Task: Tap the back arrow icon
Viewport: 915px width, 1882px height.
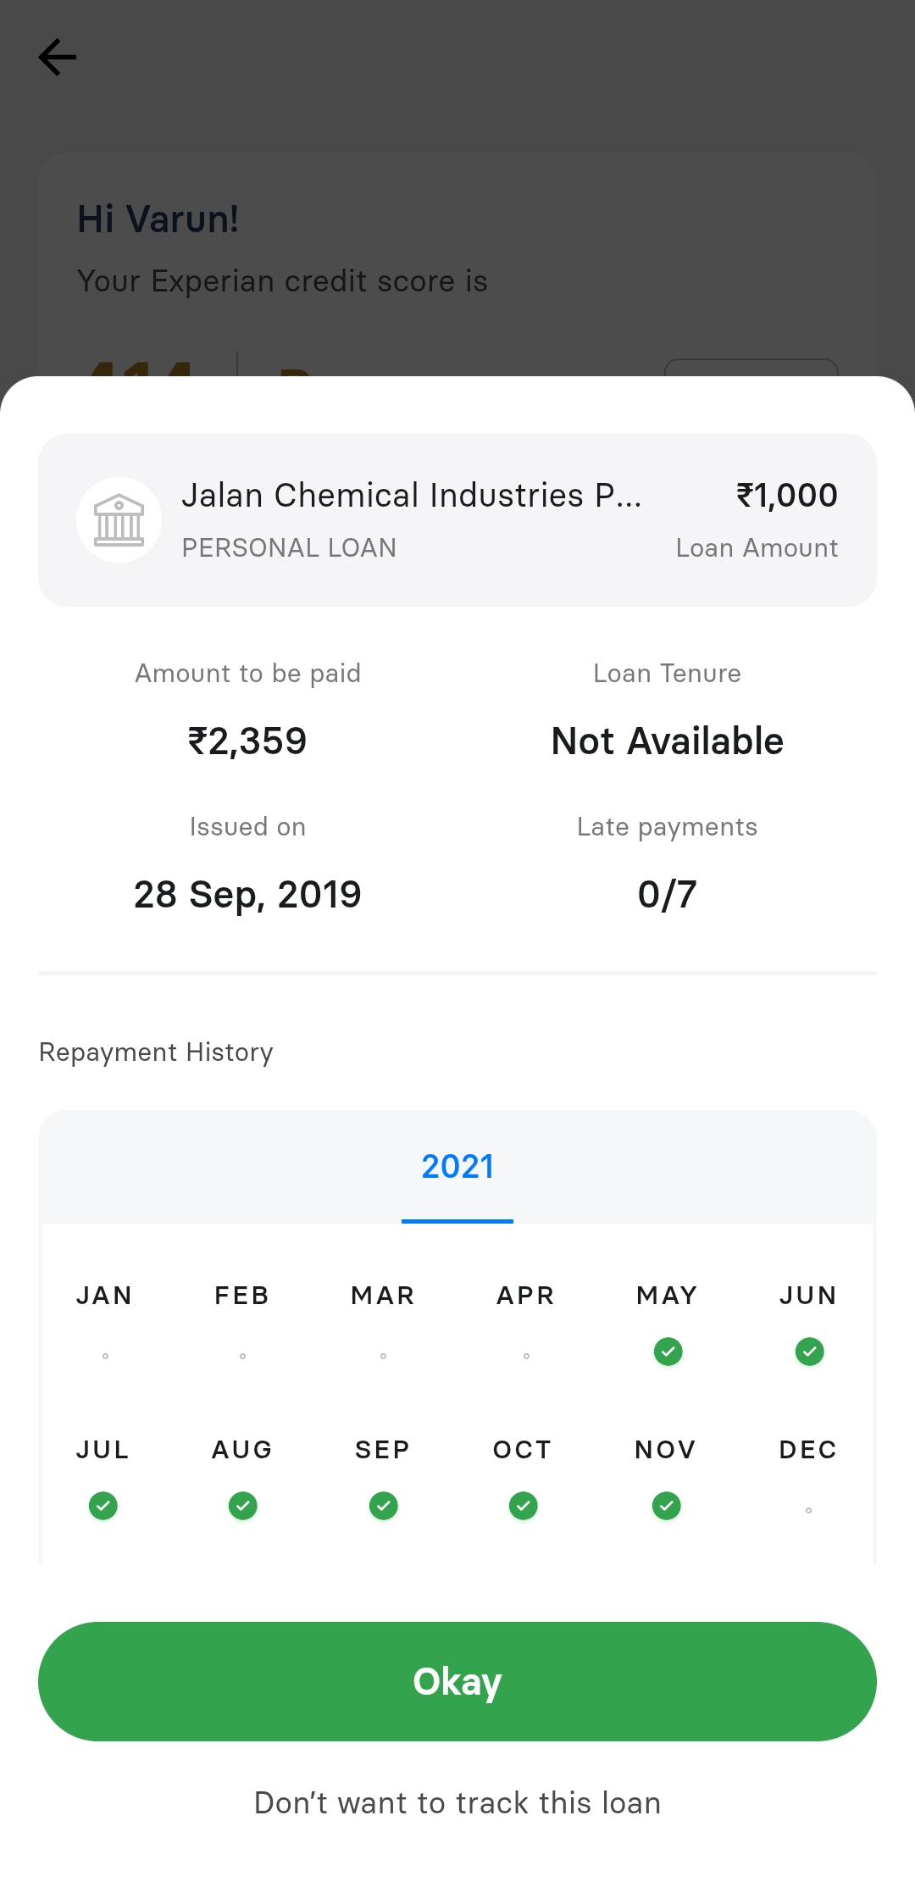Action: [58, 58]
